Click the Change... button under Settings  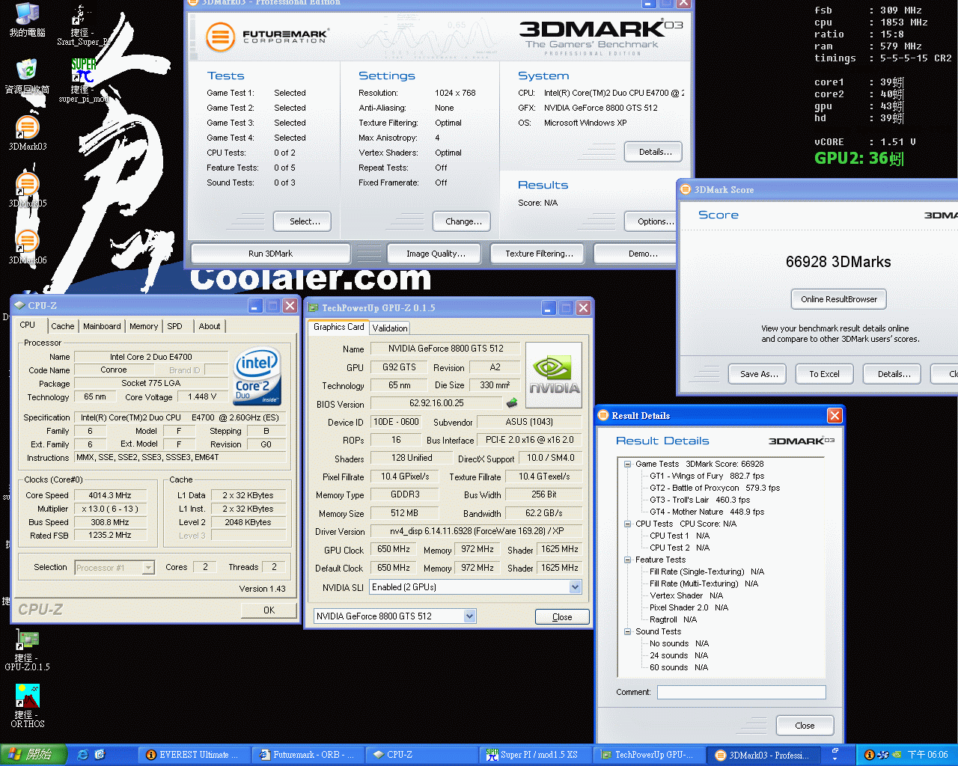[463, 221]
